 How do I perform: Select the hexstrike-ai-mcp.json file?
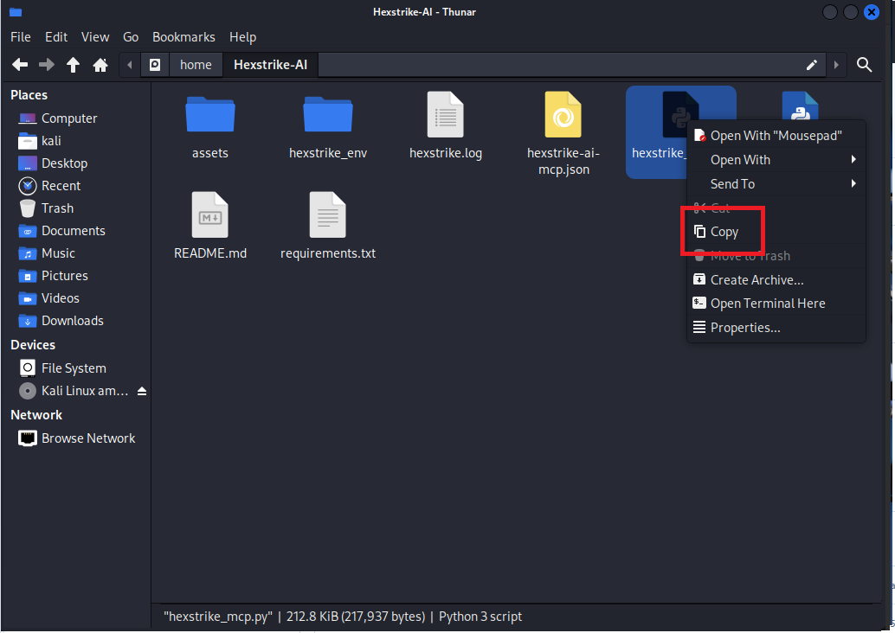[x=563, y=116]
